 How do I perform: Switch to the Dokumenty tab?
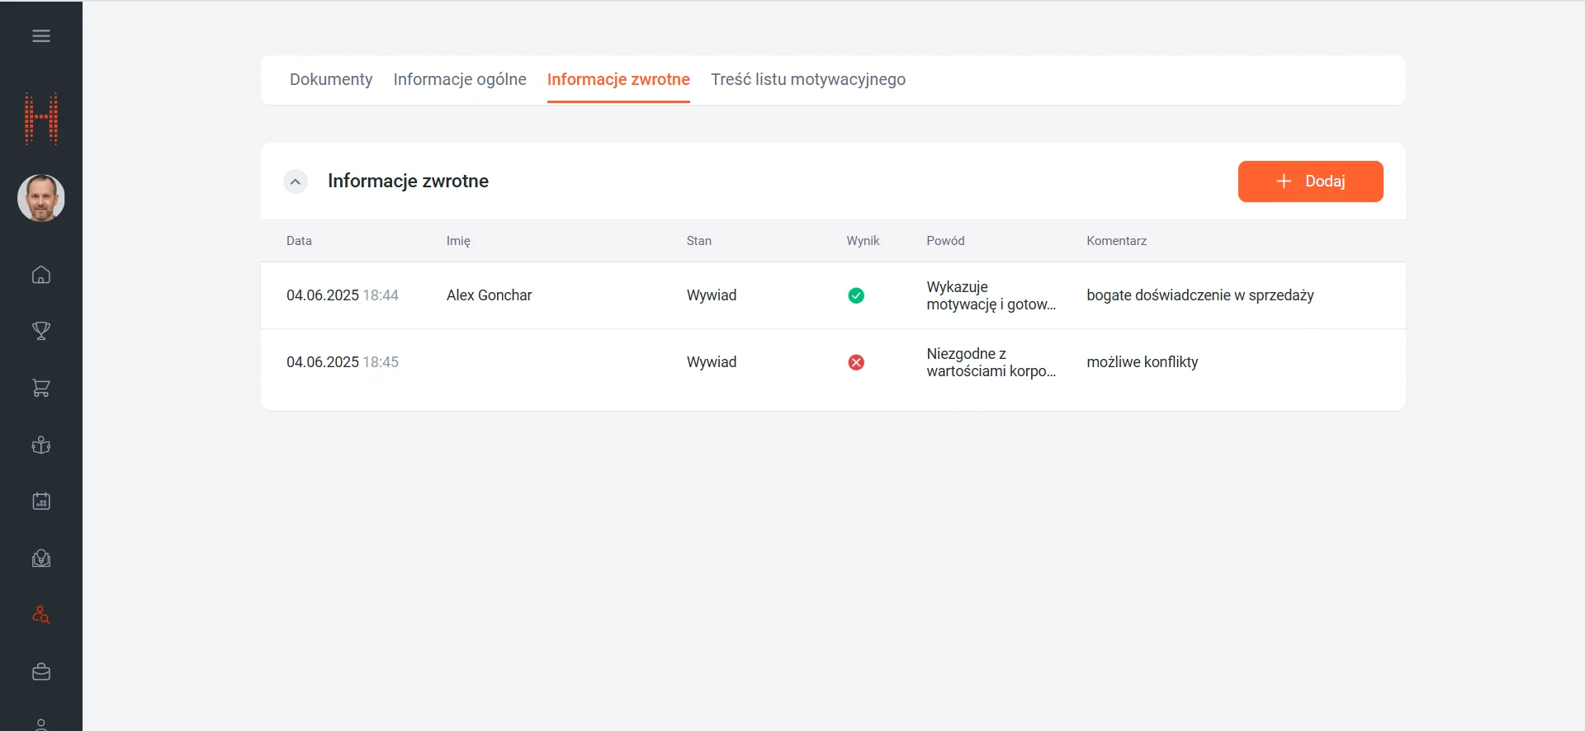pyautogui.click(x=331, y=80)
